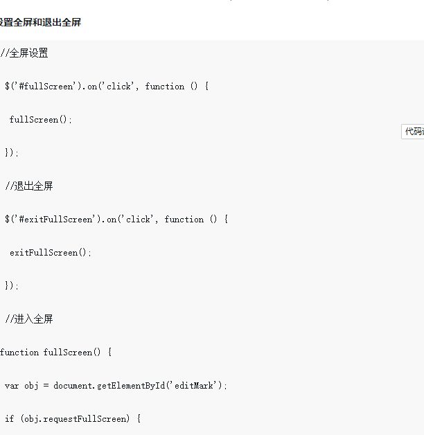Image resolution: width=424 pixels, height=435 pixels.
Task: Click the comment line //进入全屏
Action: [x=29, y=319]
